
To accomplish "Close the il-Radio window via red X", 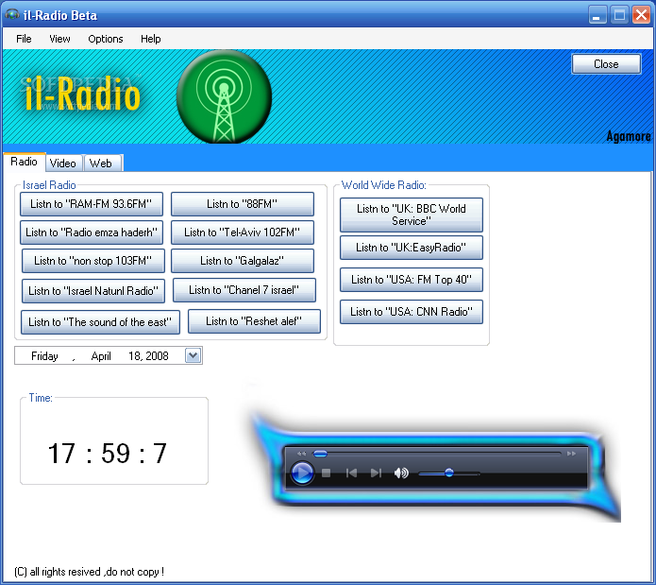I will click(x=641, y=15).
